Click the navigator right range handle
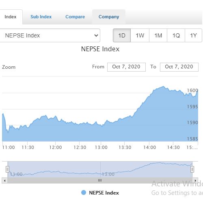 coord(192,169)
